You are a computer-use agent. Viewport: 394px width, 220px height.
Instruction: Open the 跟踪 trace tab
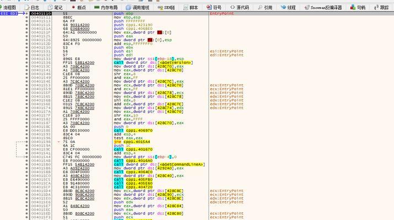click(x=381, y=8)
